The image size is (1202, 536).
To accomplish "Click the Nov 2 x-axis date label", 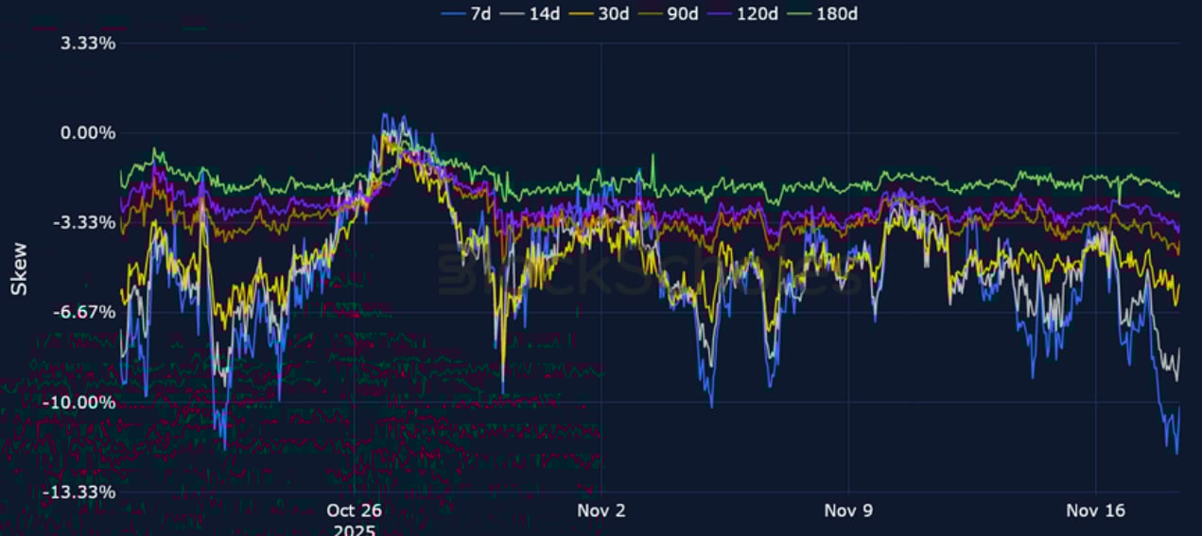I will (601, 510).
